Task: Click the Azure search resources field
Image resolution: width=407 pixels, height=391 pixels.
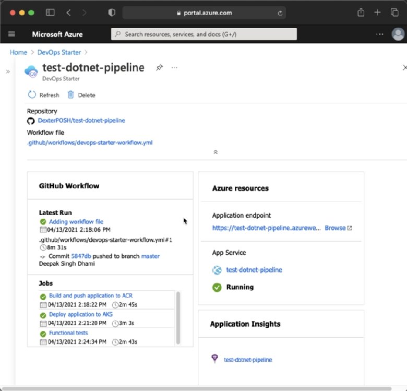Action: click(204, 34)
